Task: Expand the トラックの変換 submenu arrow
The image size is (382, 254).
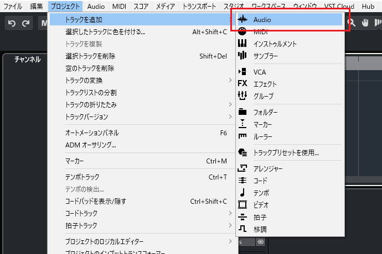Action: point(230,80)
